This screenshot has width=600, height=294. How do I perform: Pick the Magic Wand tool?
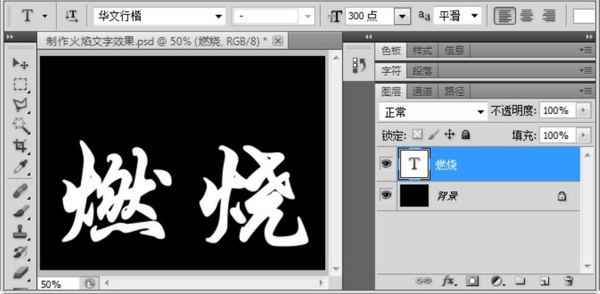(x=20, y=125)
